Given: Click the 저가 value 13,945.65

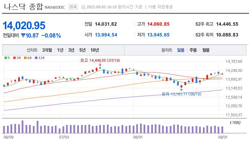Looking at the screenshot, I should pyautogui.click(x=158, y=35).
